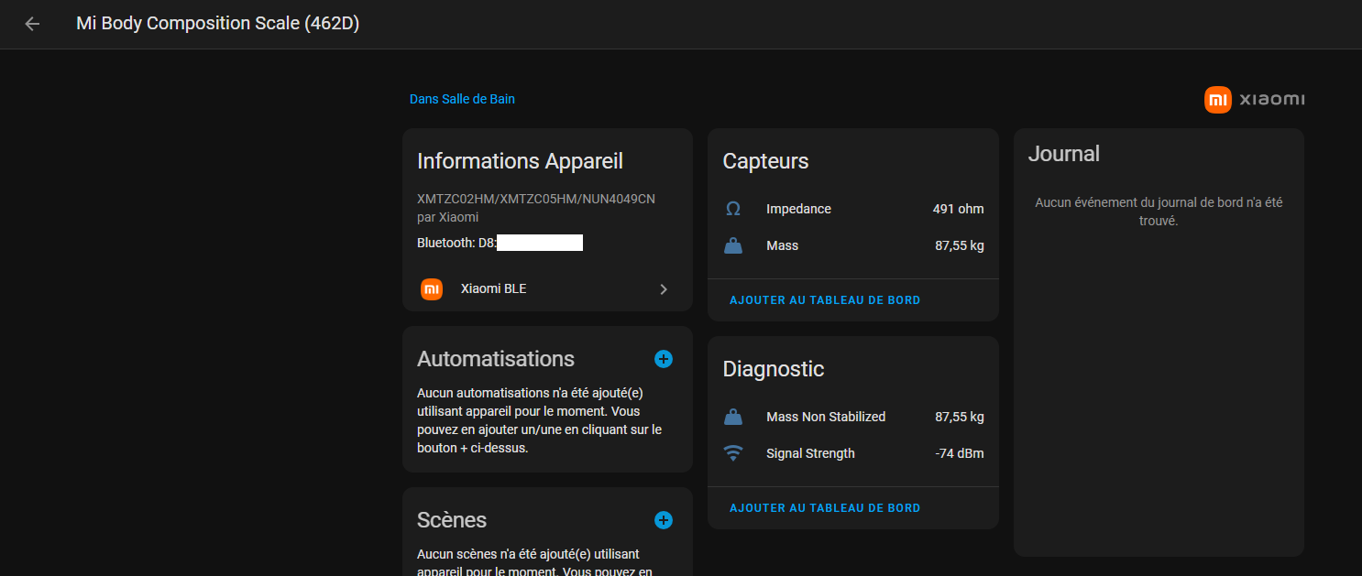Click the Capteurs Mass 87,55 kg value
Viewport: 1362px width, 576px height.
click(x=960, y=245)
